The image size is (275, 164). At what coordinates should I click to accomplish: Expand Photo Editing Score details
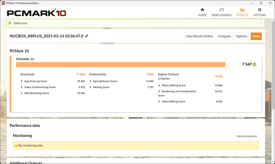[159, 85]
